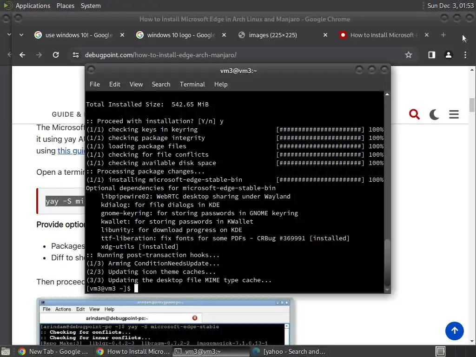Go back in Chrome history
Image resolution: width=476 pixels, height=357 pixels.
[22, 55]
